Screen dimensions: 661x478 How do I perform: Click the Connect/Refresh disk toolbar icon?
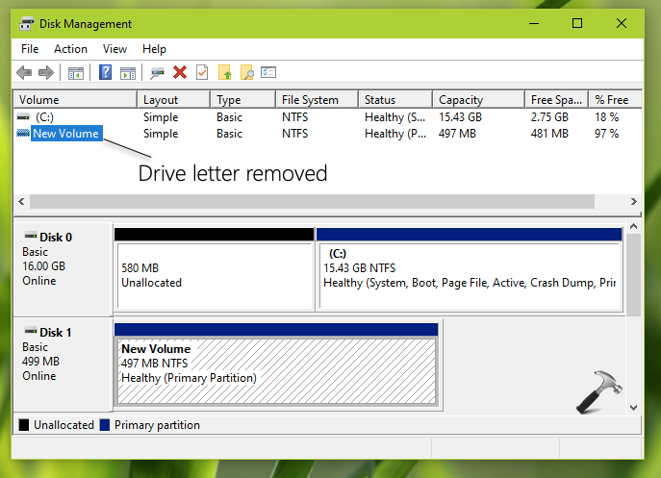[157, 72]
